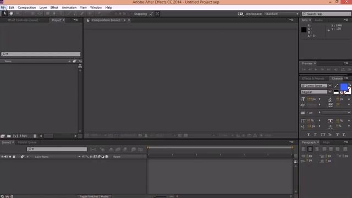Click the Name column header in Project

point(8,61)
